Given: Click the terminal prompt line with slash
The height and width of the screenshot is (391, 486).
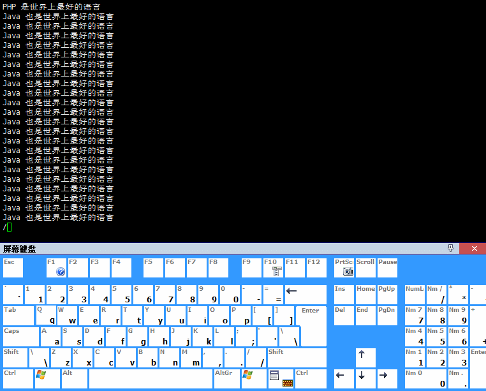Looking at the screenshot, I should [8, 227].
